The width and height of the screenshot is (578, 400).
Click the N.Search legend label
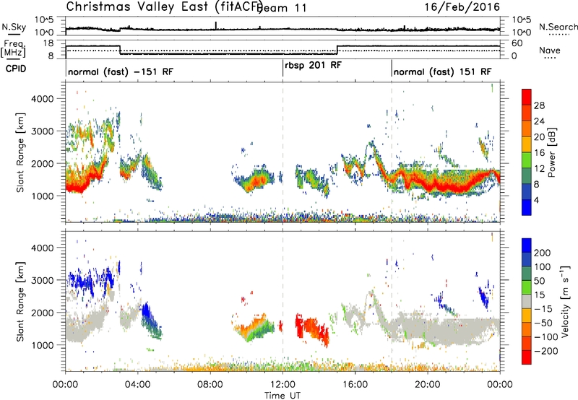click(x=558, y=27)
